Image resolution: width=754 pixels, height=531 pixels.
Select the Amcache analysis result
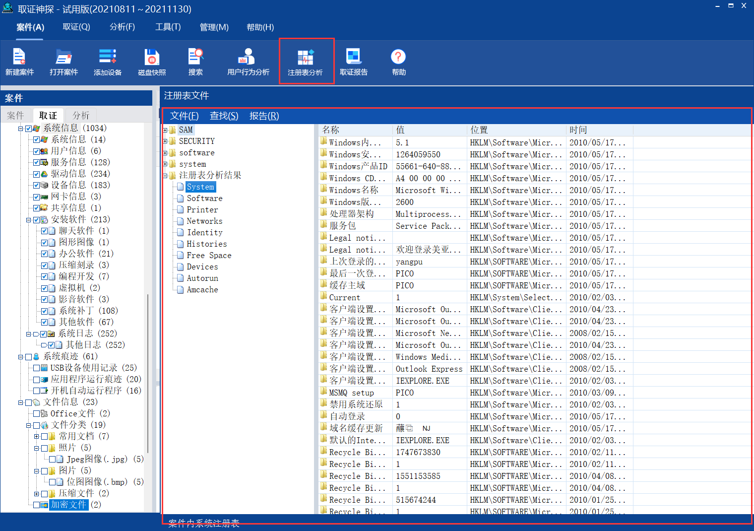click(202, 290)
